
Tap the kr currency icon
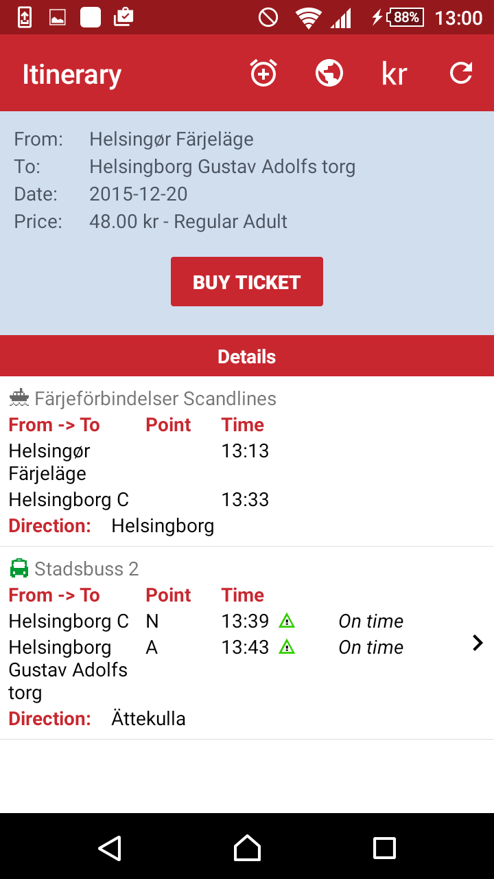tap(395, 74)
